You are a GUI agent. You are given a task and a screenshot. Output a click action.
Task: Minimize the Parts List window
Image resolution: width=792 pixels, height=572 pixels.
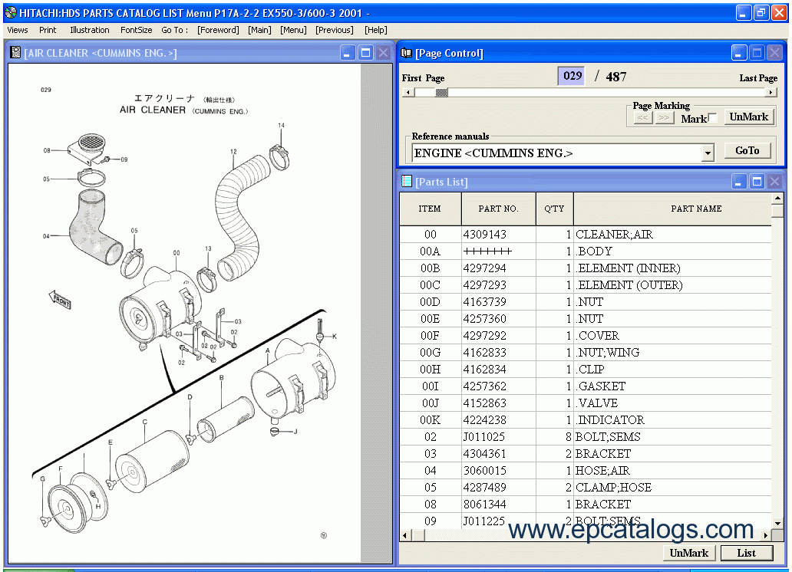click(x=739, y=181)
